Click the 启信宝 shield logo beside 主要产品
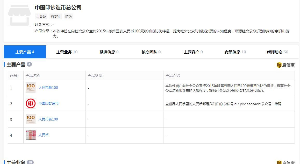Screen dimensions: 300x164 tap(279, 65)
